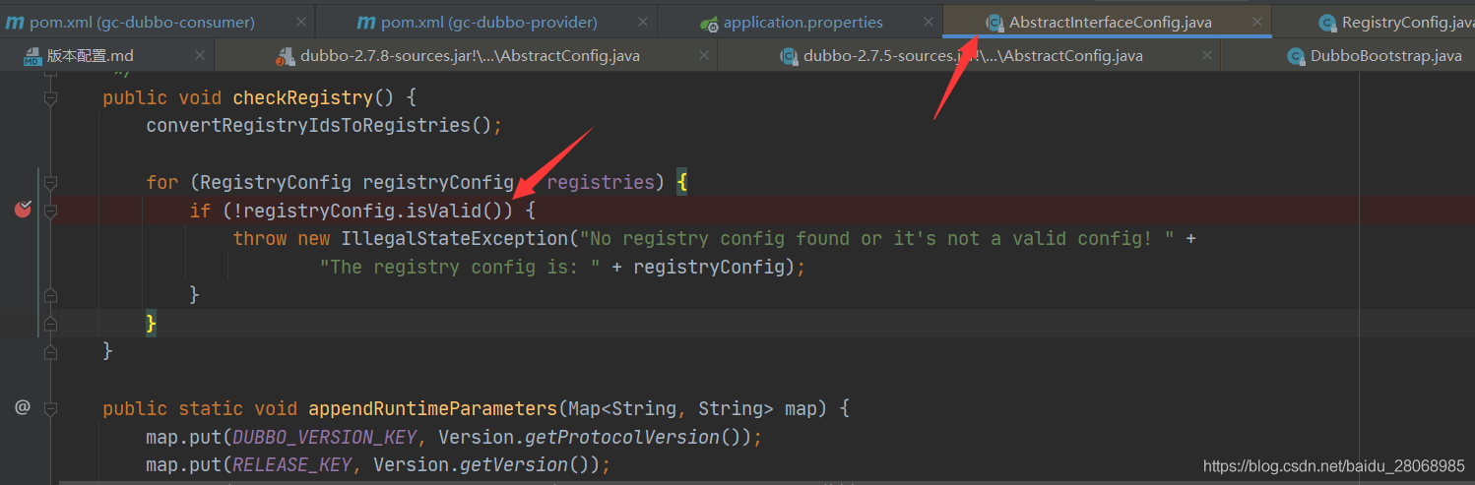Image resolution: width=1475 pixels, height=485 pixels.
Task: Click the DubboBootstrap.java class icon
Action: coord(1296,56)
